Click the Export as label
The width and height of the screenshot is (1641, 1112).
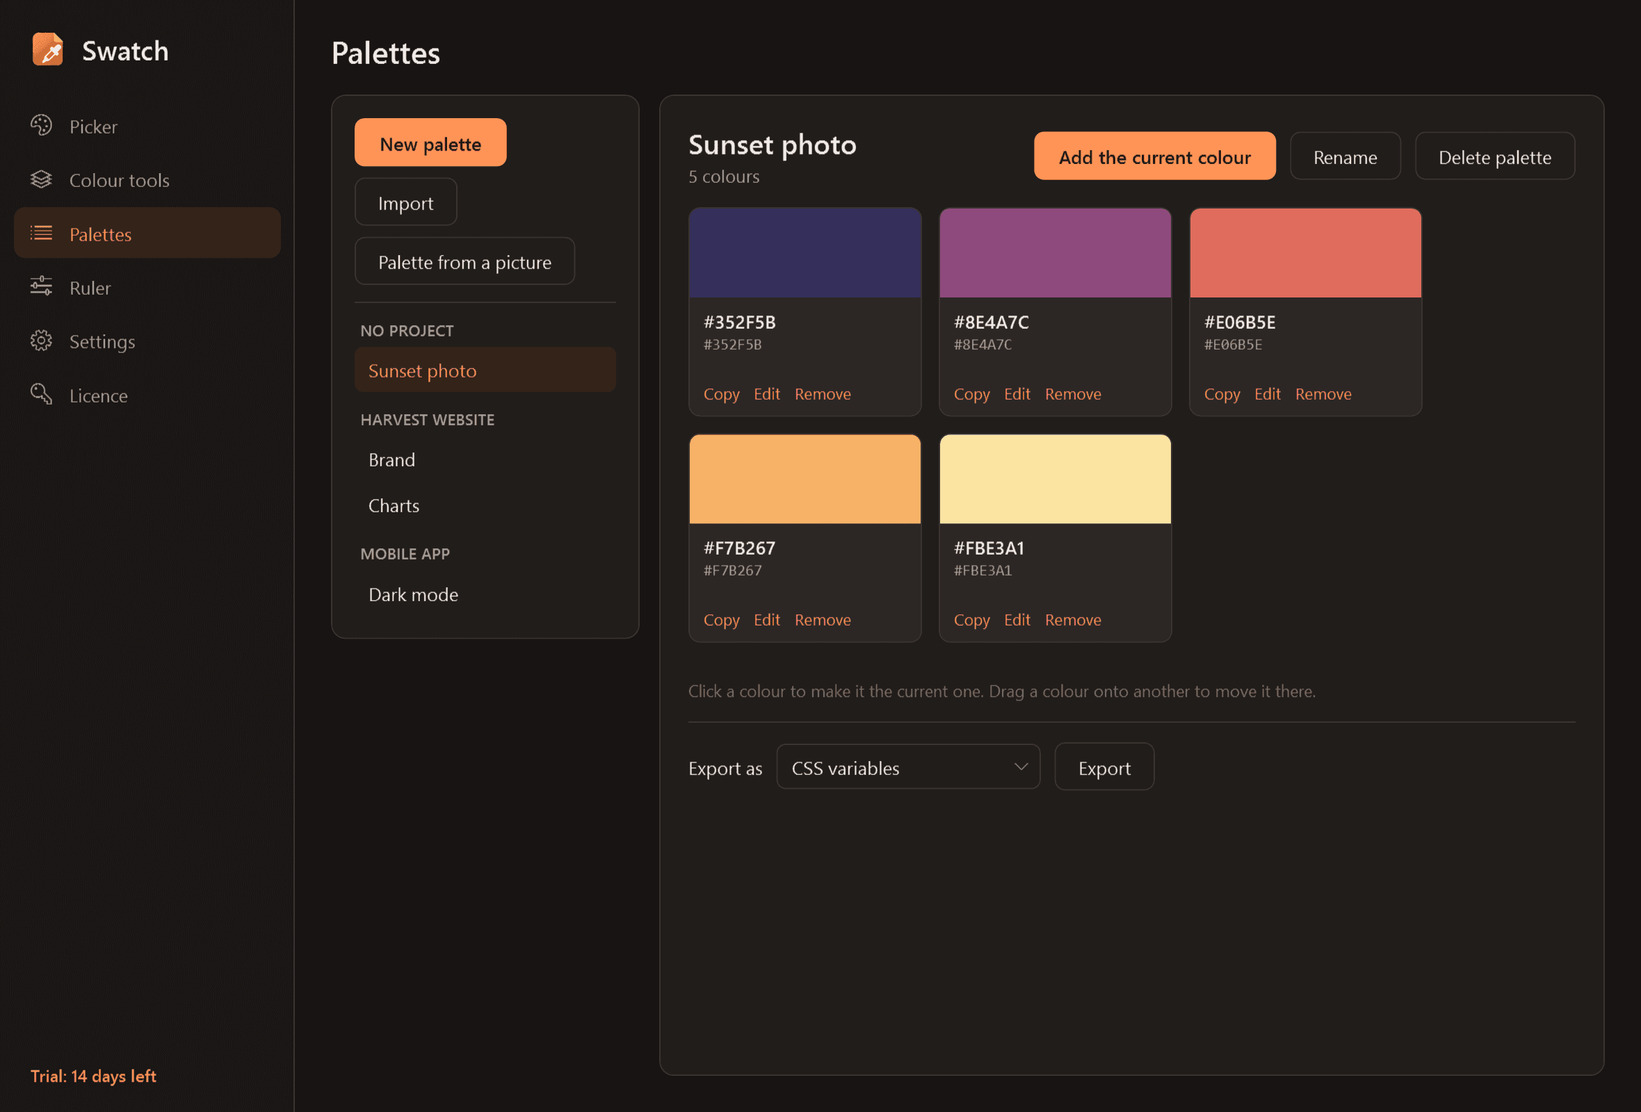[725, 768]
